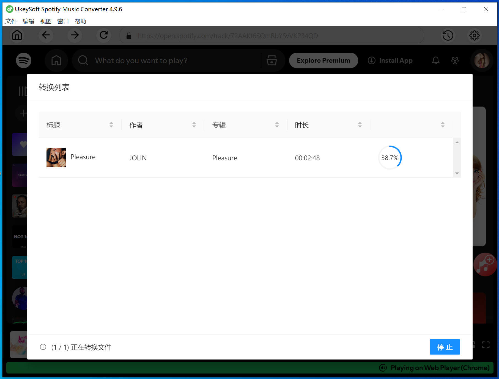Click the converter Home icon in toolbar

(17, 35)
